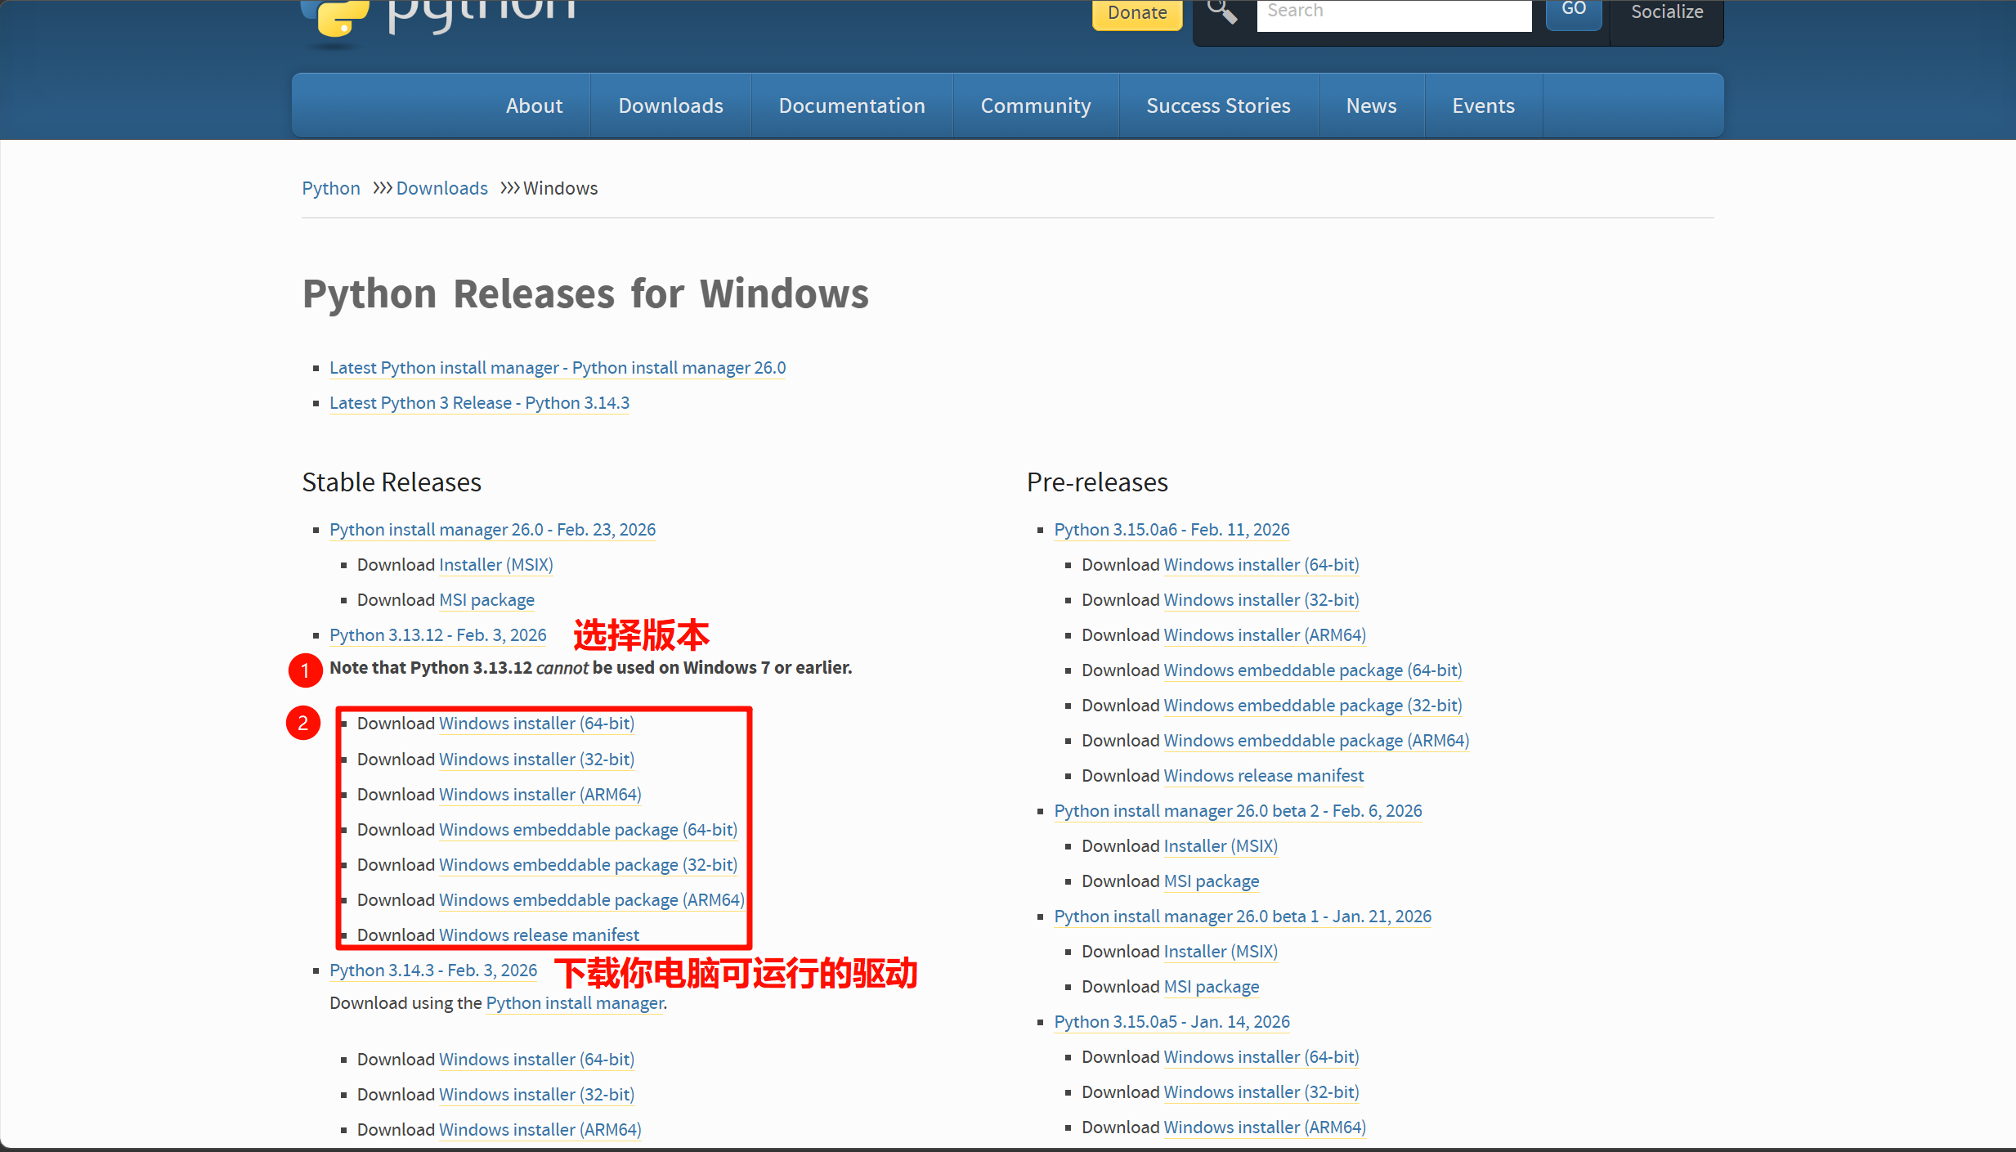This screenshot has height=1152, width=2016.
Task: Download 3.13.12 embeddable package (64-bit)
Action: click(588, 830)
